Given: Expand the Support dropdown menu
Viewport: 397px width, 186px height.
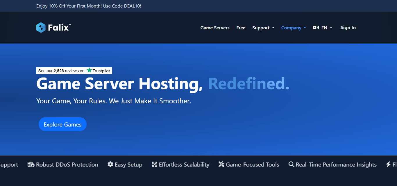Looking at the screenshot, I should [x=263, y=28].
